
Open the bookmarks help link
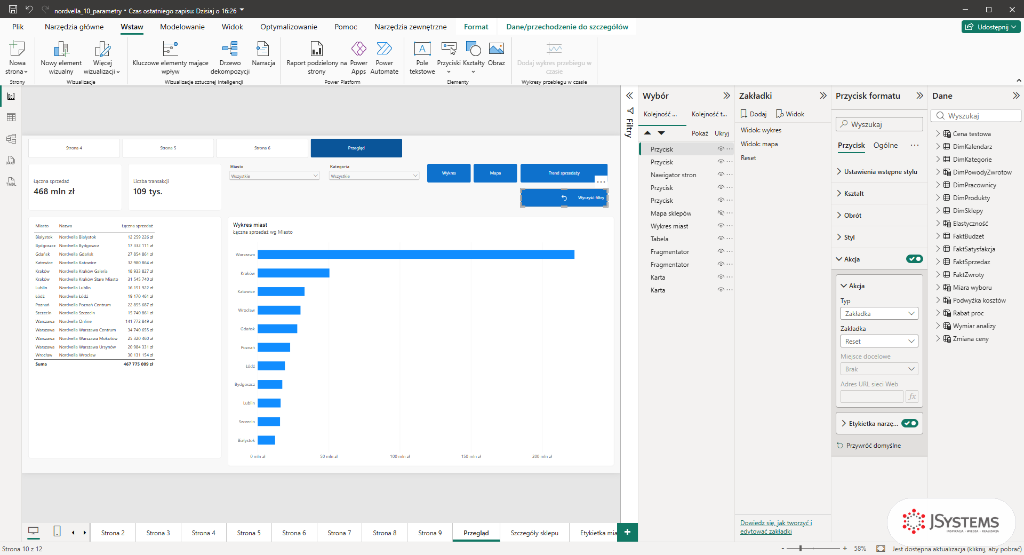point(776,527)
